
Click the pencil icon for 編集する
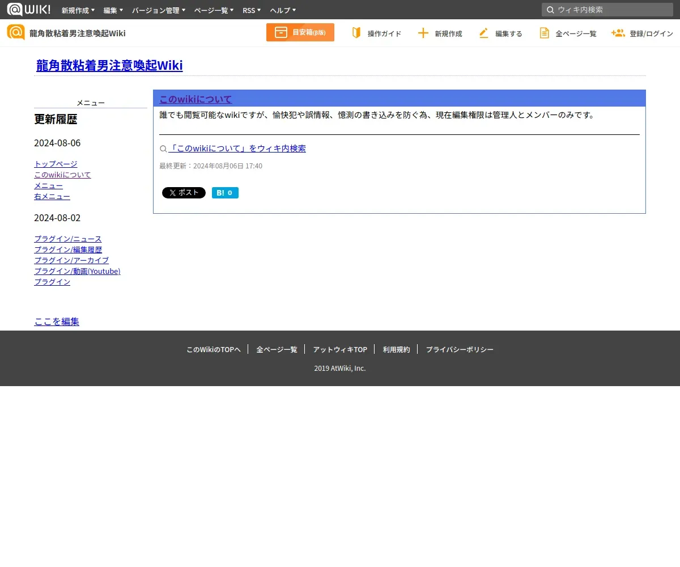click(x=483, y=33)
